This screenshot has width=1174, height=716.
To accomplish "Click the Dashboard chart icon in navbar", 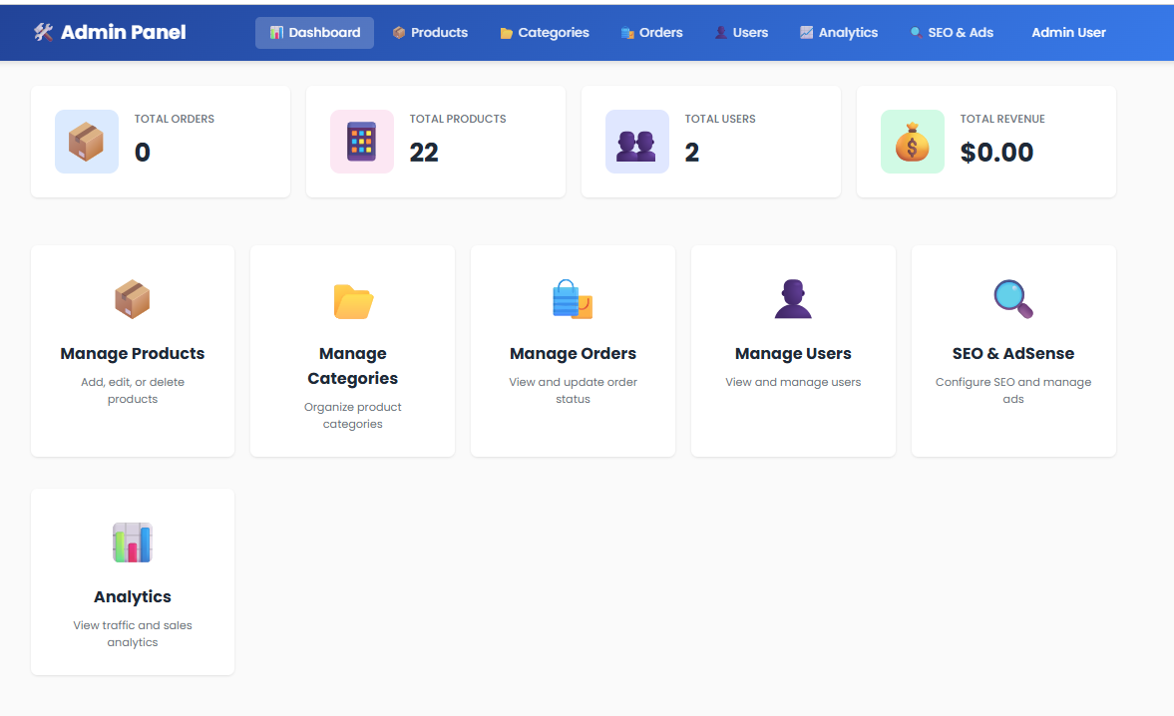I will [276, 33].
